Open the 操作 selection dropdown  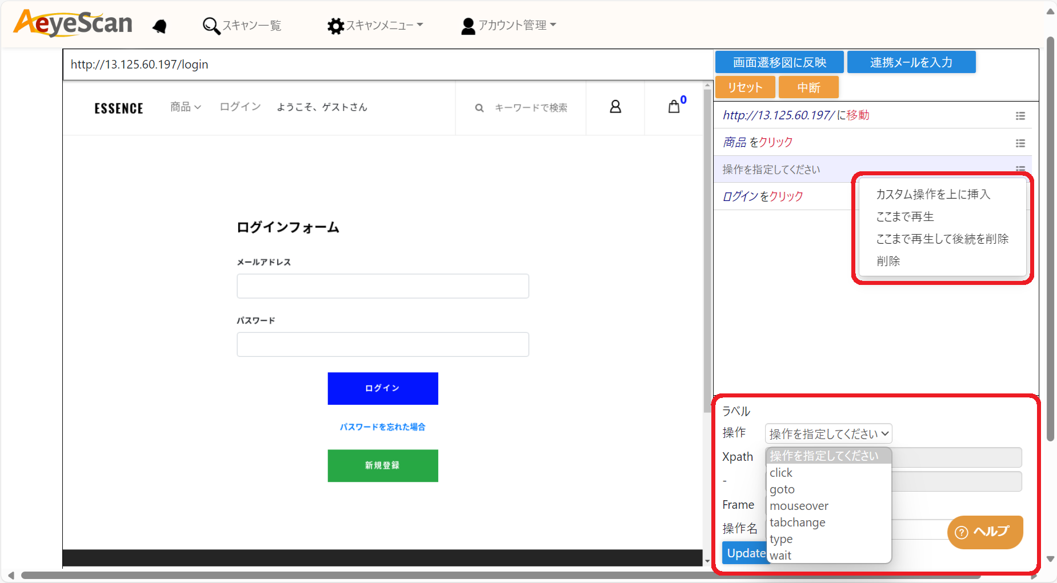(x=828, y=433)
